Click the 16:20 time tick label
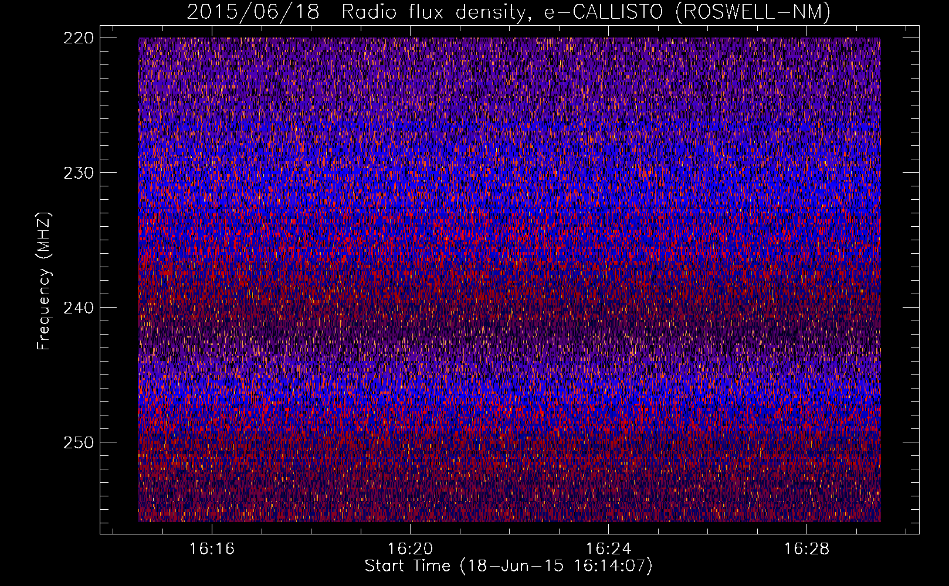This screenshot has width=949, height=586. (410, 549)
